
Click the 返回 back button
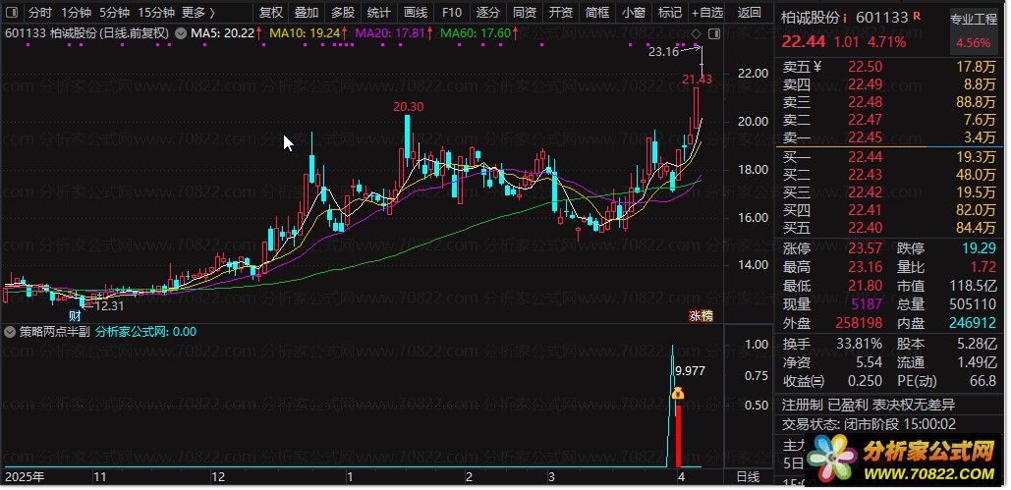point(749,12)
